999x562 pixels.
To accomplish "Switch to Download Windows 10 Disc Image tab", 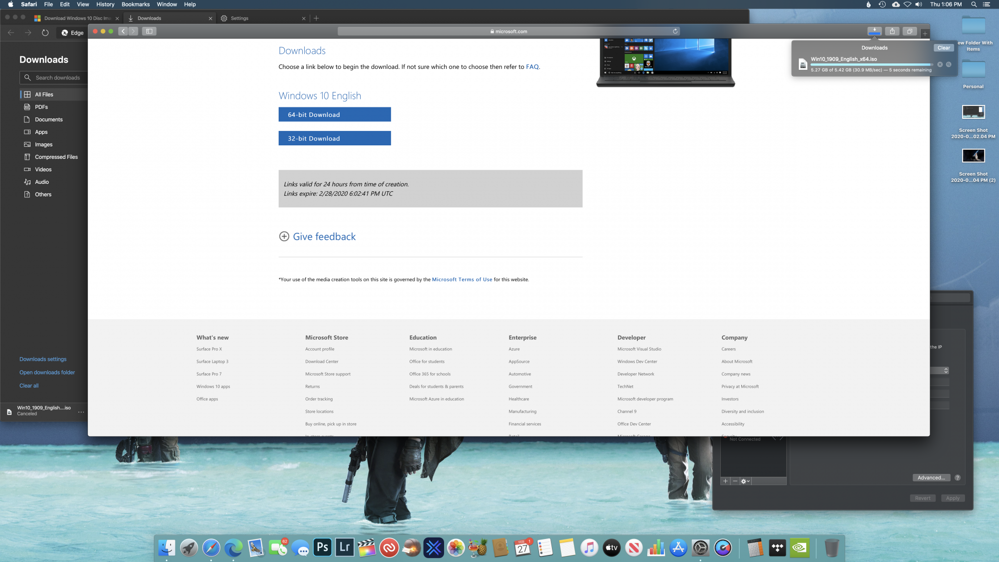I will (x=76, y=18).
